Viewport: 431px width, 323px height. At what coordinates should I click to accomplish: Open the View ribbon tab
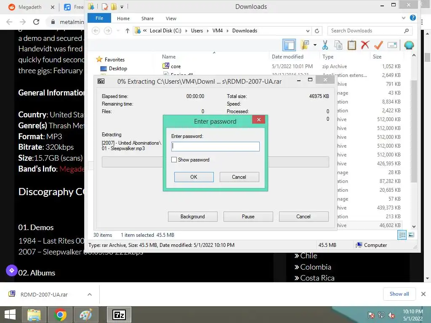click(x=171, y=19)
